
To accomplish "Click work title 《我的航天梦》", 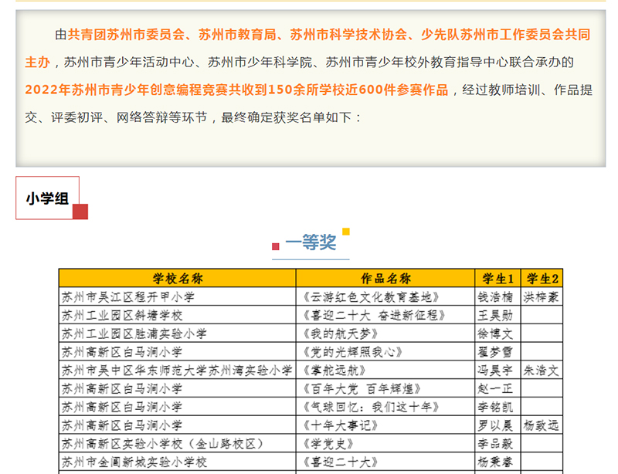I will 341,333.
